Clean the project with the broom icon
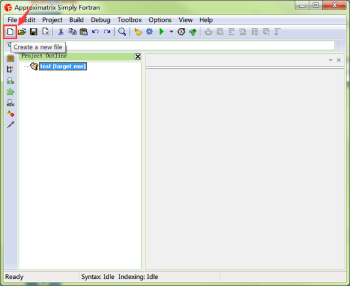Viewport: 350px width, 286px height. pyautogui.click(x=138, y=32)
